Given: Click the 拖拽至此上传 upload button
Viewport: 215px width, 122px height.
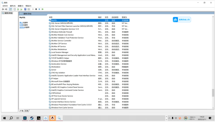Looking at the screenshot, I should pyautogui.click(x=182, y=20).
